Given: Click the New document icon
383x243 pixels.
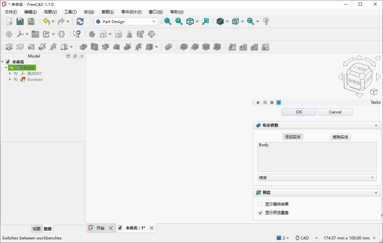Looking at the screenshot, I should [9, 22].
